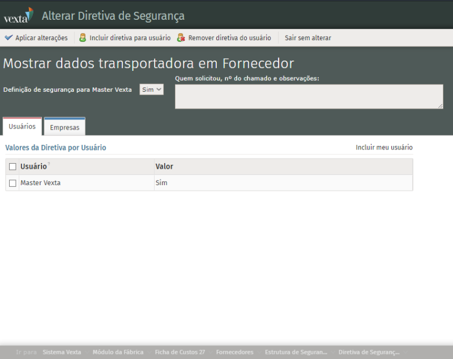Viewport: 453px width, 359px height.
Task: Sort by the Usuário column header
Action: (x=33, y=166)
